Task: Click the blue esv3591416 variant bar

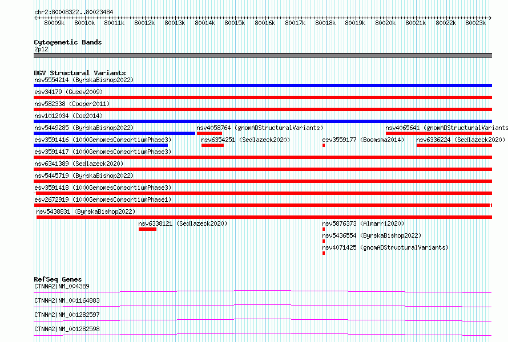Action: pyautogui.click(x=101, y=145)
